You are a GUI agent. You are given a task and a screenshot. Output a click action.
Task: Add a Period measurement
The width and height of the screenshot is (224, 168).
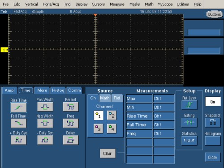click(71, 107)
